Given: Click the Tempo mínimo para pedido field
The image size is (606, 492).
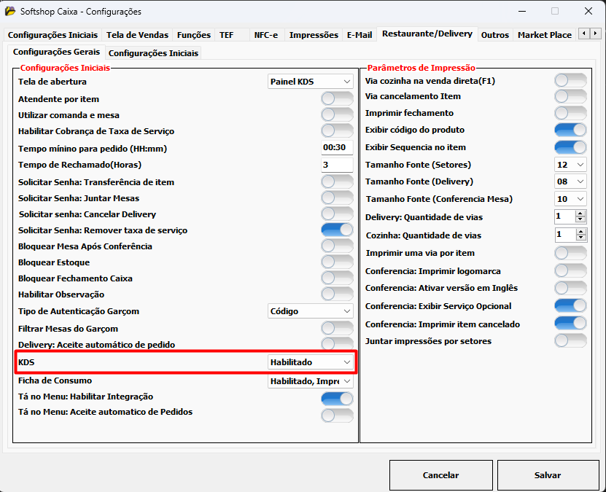Looking at the screenshot, I should [x=337, y=148].
